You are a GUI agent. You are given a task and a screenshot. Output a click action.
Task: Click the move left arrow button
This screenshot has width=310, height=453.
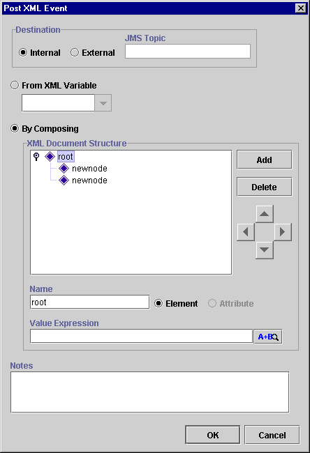(x=246, y=231)
